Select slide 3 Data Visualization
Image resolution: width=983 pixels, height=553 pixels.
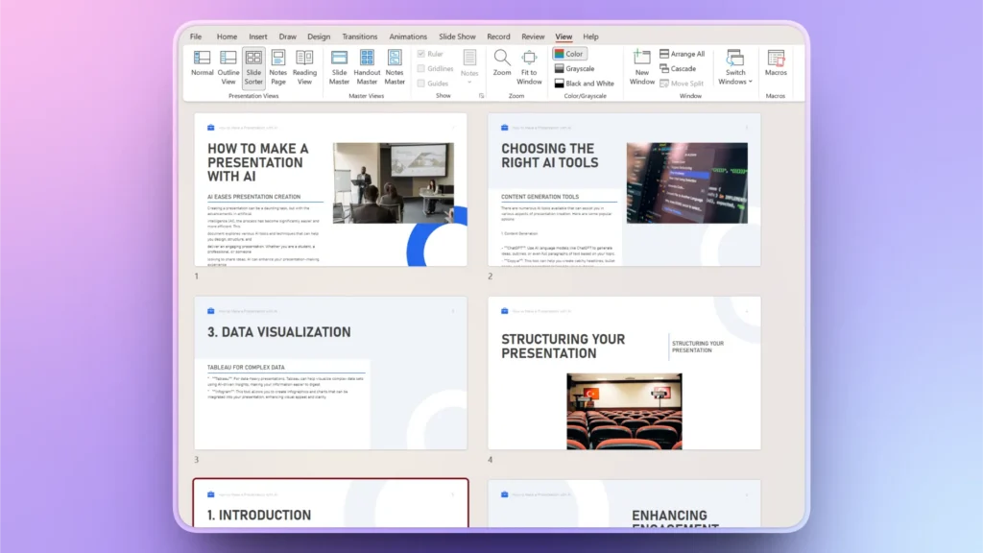tap(330, 373)
